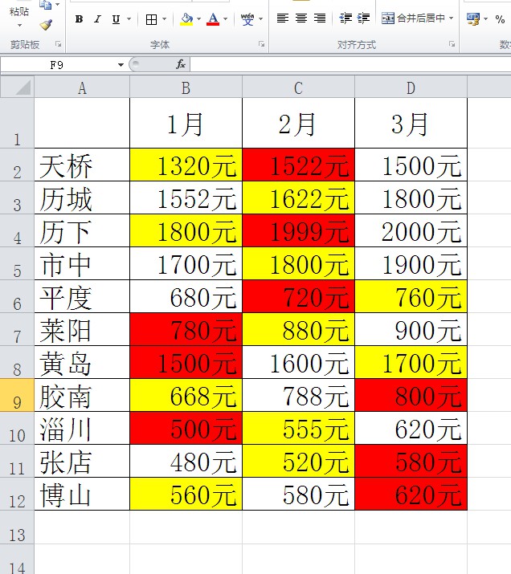Screen dimensions: 511x574
Task: Expand the 剪贴板 dialog launcher
Action: (x=58, y=44)
